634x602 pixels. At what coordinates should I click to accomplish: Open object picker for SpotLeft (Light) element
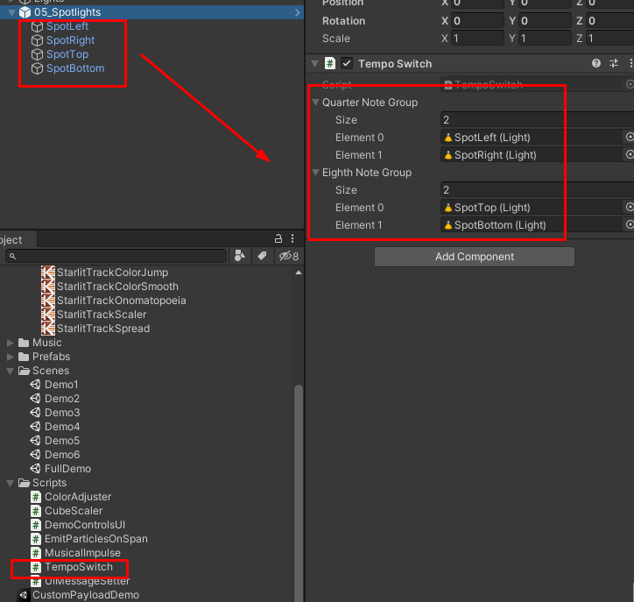[x=630, y=137]
